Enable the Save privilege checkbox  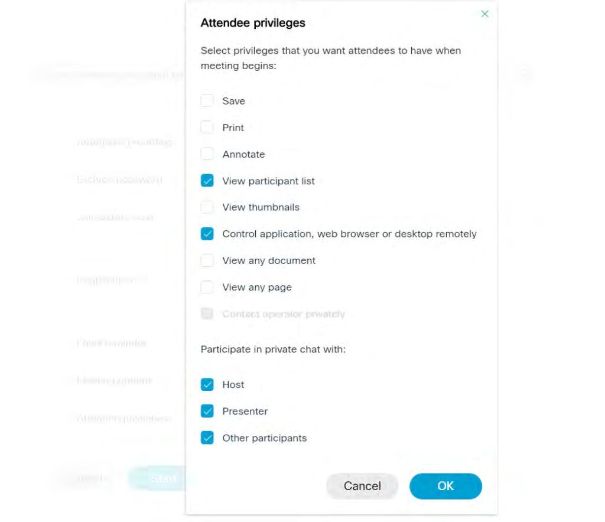[x=207, y=101]
